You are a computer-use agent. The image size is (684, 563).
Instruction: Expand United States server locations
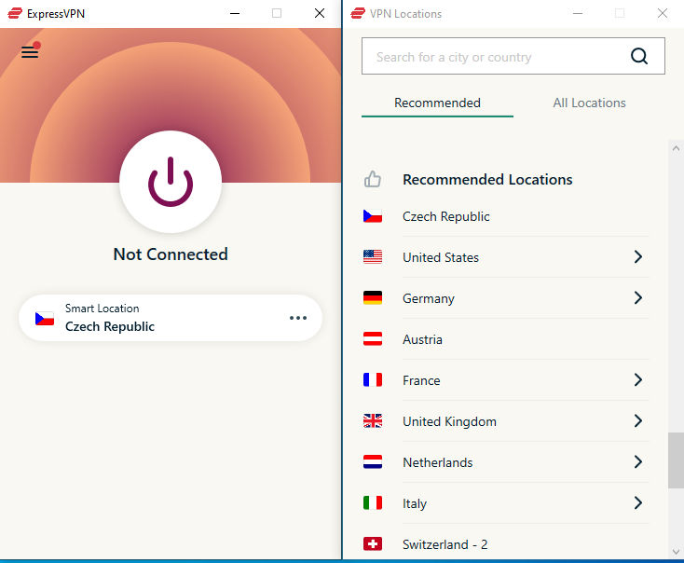tap(637, 257)
